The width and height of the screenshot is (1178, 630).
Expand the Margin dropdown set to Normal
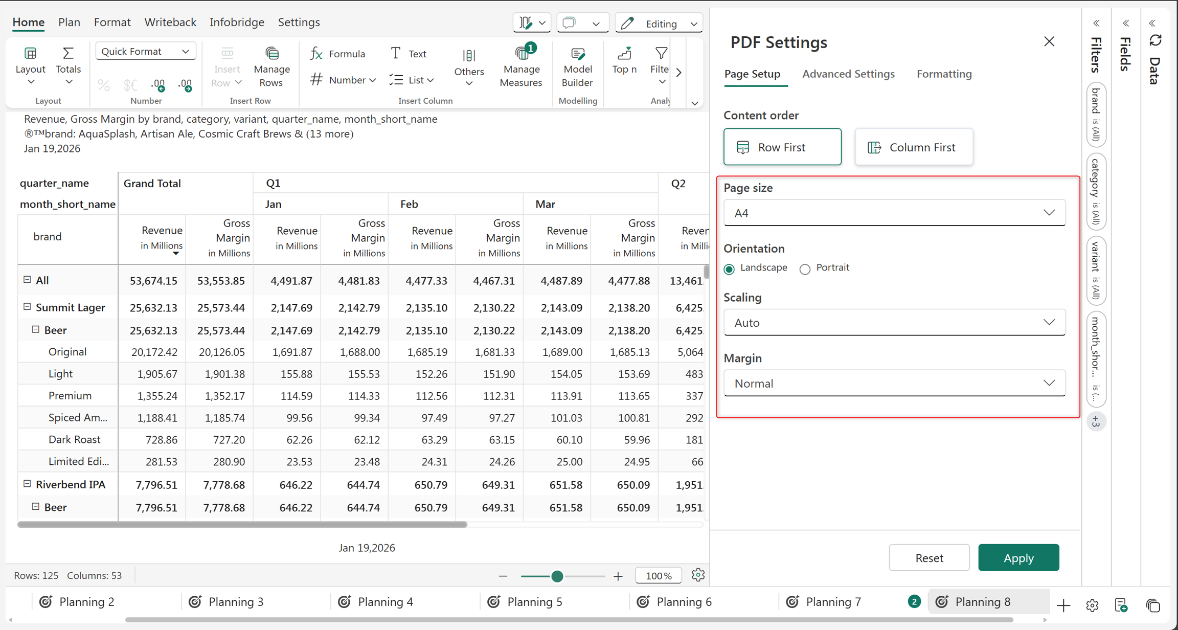pos(894,384)
